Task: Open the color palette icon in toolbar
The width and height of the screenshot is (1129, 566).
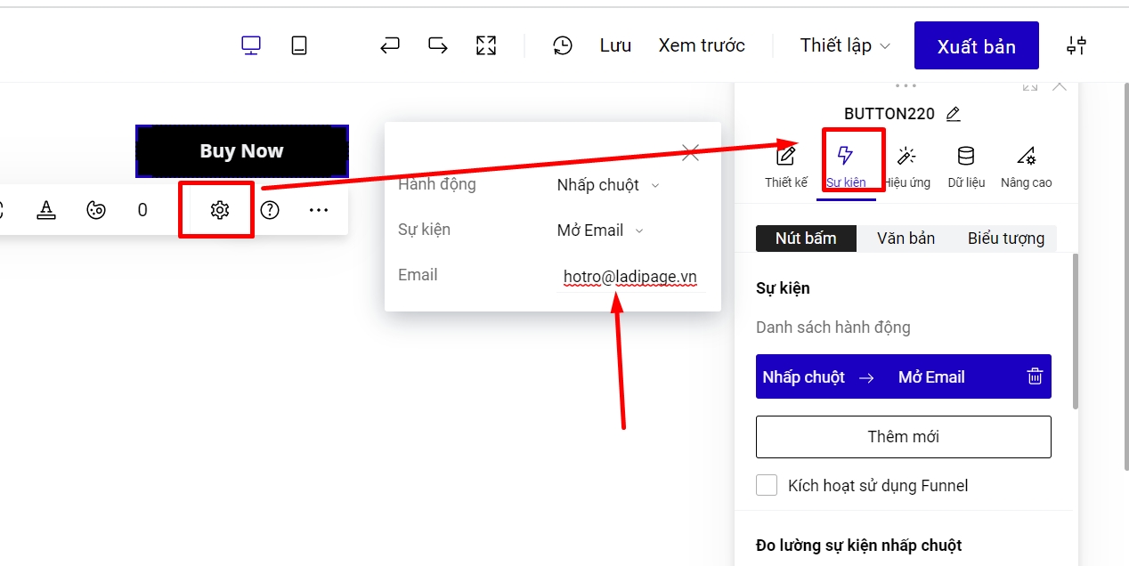Action: coord(96,210)
